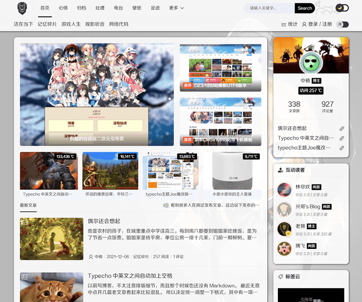
Task: Open the anime girls carousel banner
Action: 97,95
